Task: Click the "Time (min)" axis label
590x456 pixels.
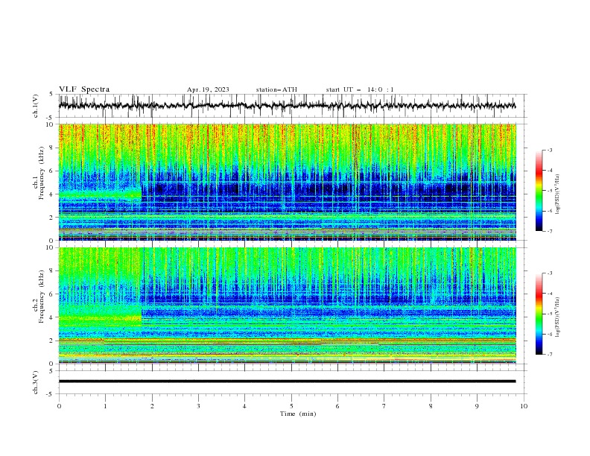Action: (x=298, y=414)
